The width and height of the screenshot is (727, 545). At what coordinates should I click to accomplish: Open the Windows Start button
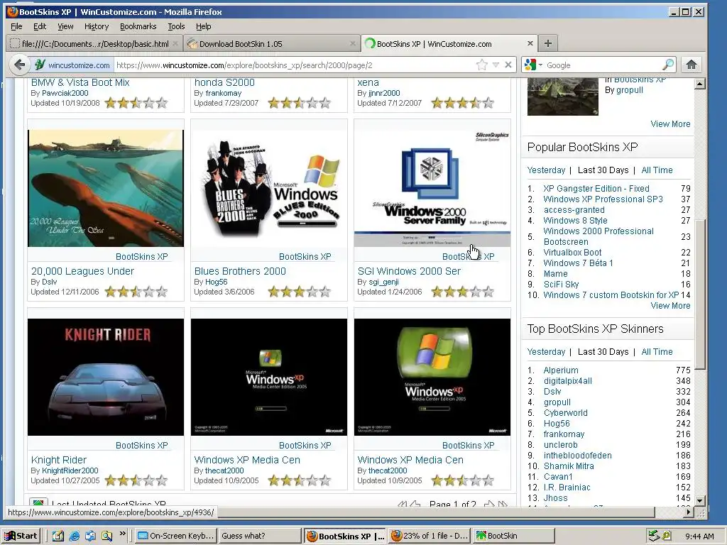pyautogui.click(x=21, y=536)
